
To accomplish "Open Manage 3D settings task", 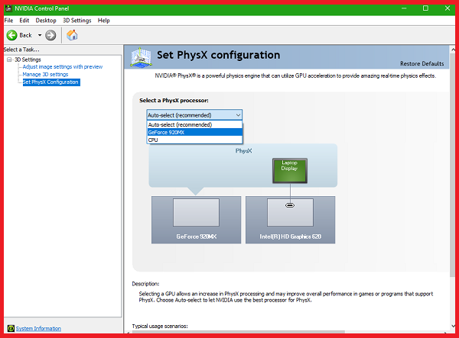I will [x=45, y=75].
